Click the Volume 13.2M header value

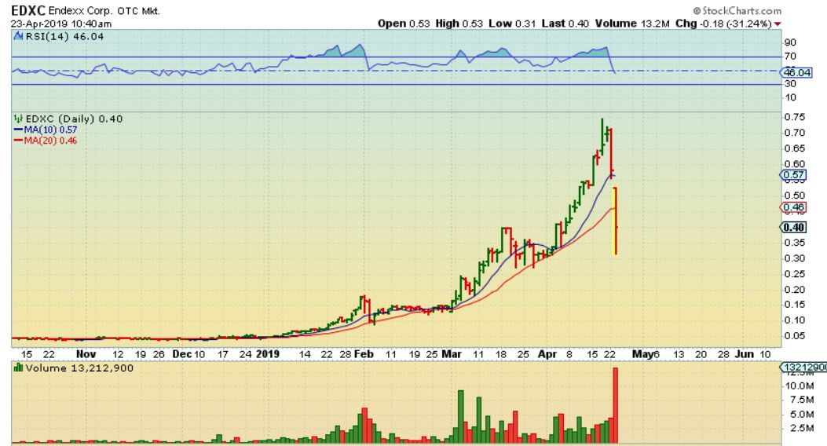coord(632,24)
